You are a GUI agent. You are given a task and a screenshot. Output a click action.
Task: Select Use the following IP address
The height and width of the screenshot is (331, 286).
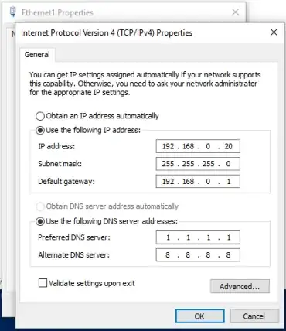pyautogui.click(x=40, y=131)
